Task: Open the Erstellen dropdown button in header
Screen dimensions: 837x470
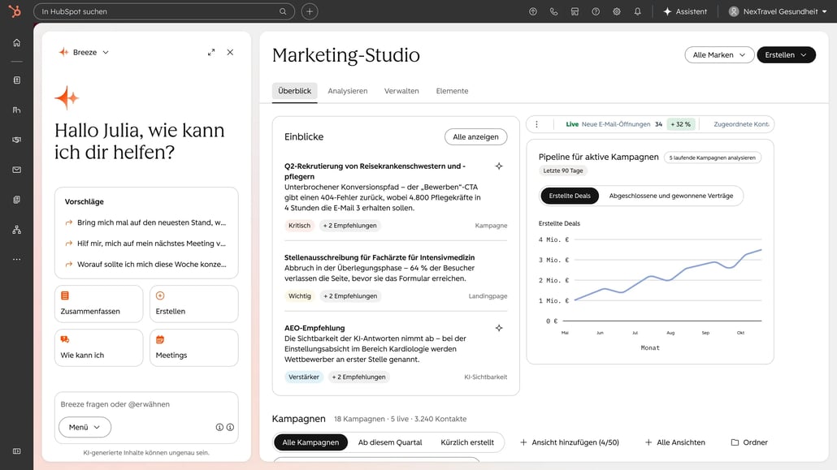Action: [787, 55]
